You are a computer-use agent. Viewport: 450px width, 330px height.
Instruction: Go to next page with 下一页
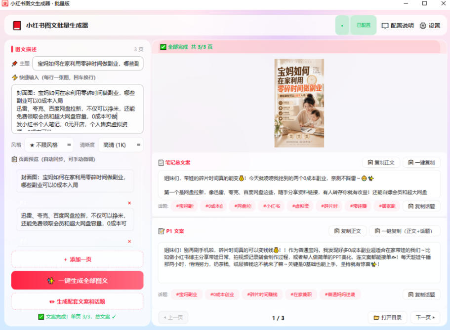tap(425, 317)
